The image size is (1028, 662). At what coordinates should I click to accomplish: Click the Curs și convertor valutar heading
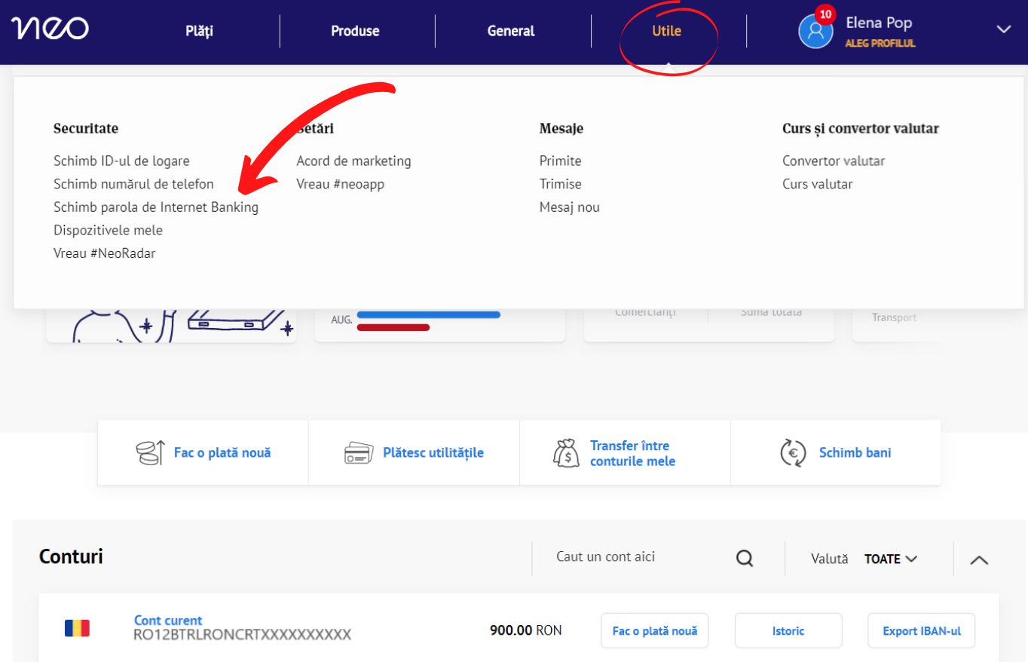pos(861,129)
